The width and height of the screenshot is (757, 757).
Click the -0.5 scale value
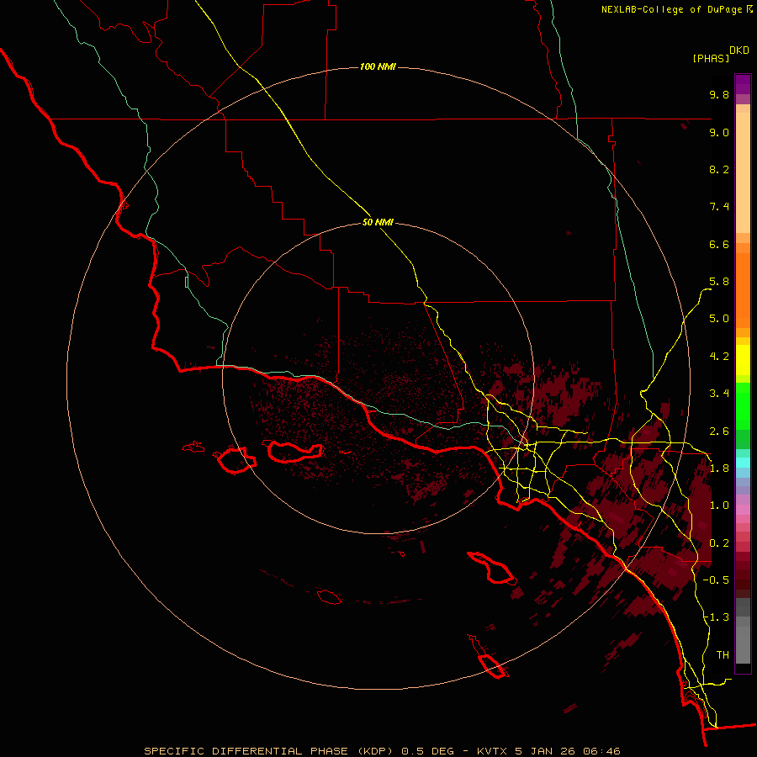[x=716, y=580]
